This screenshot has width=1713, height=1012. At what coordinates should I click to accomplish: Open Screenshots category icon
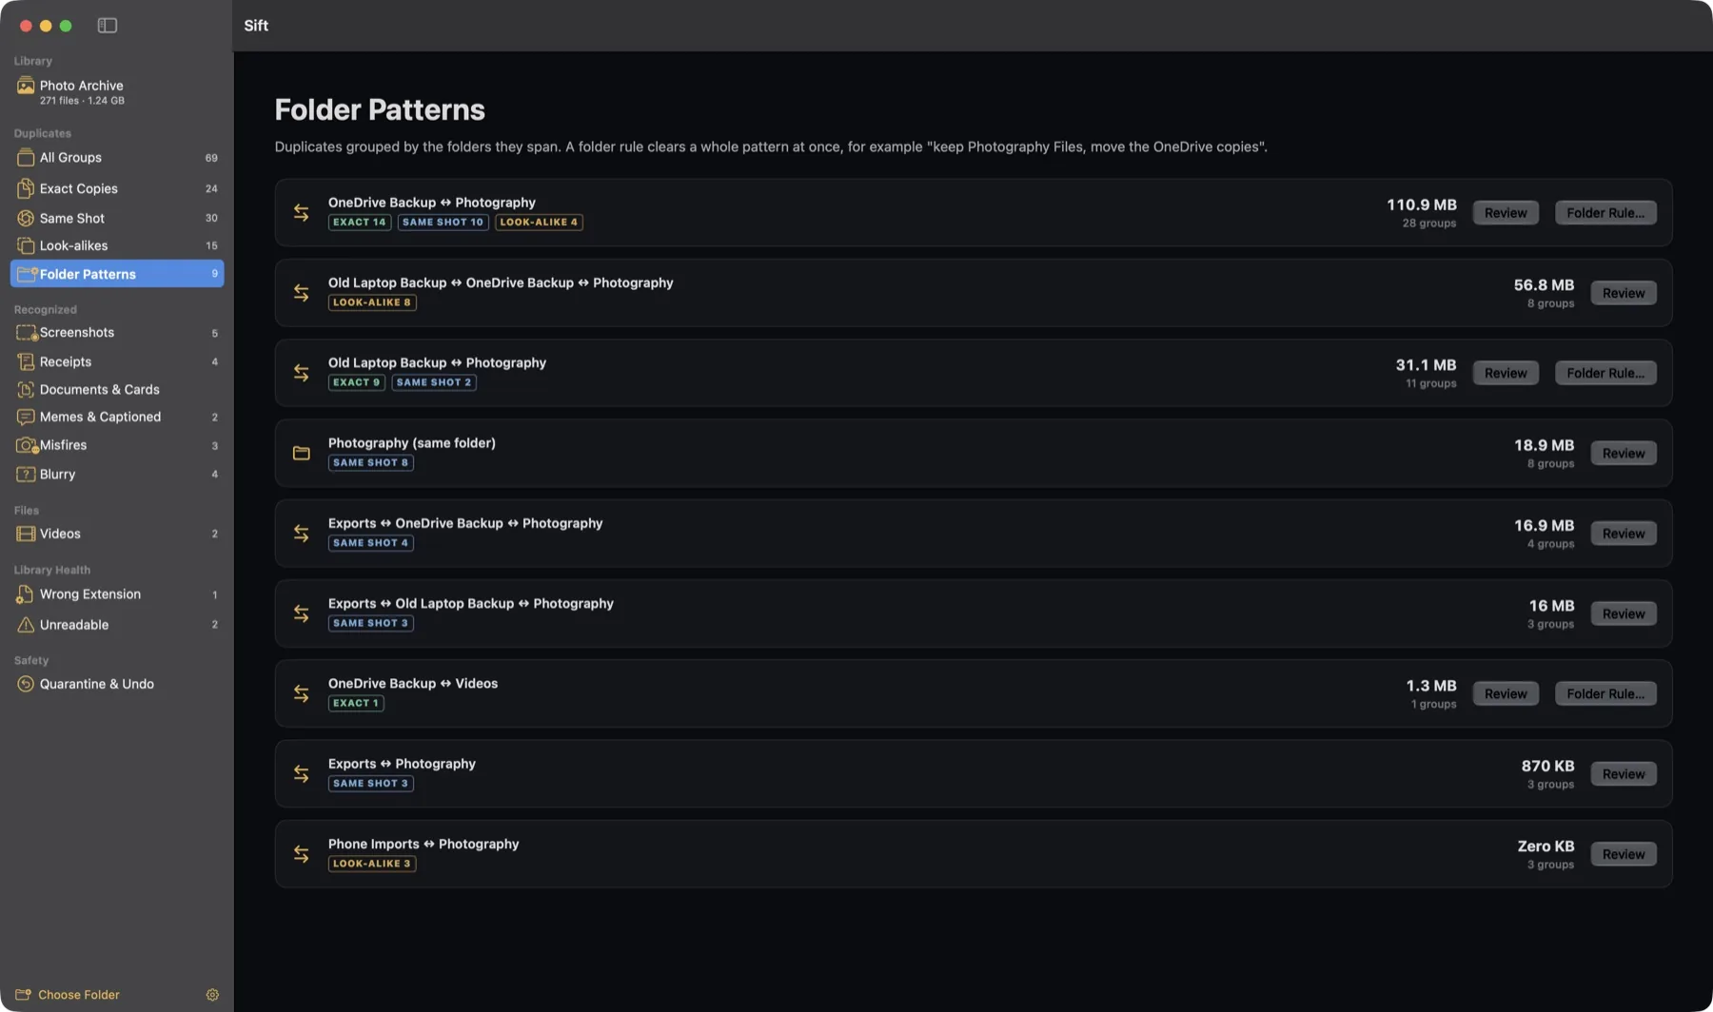click(x=27, y=333)
